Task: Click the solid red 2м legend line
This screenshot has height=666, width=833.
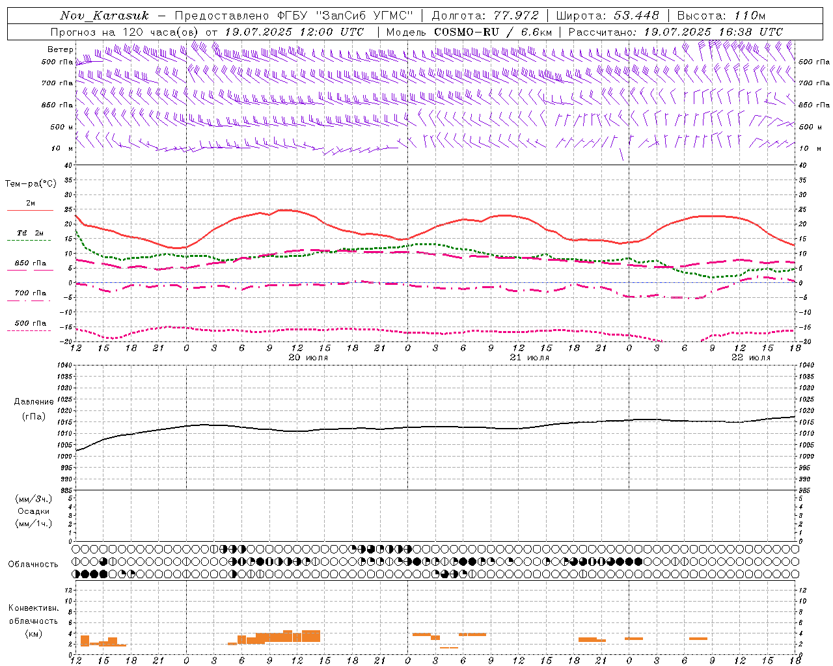Action: (x=30, y=210)
